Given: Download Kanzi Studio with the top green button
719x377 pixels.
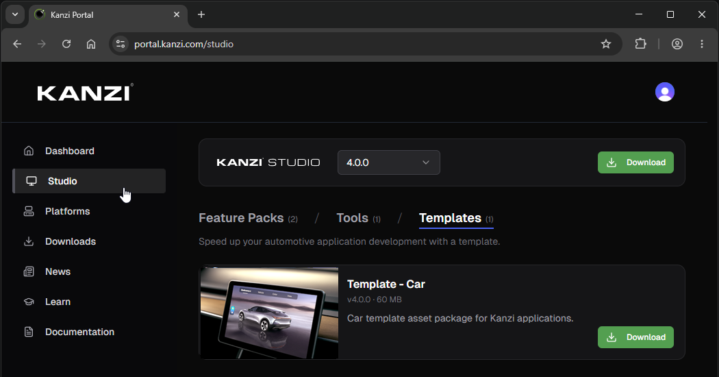Looking at the screenshot, I should [635, 162].
